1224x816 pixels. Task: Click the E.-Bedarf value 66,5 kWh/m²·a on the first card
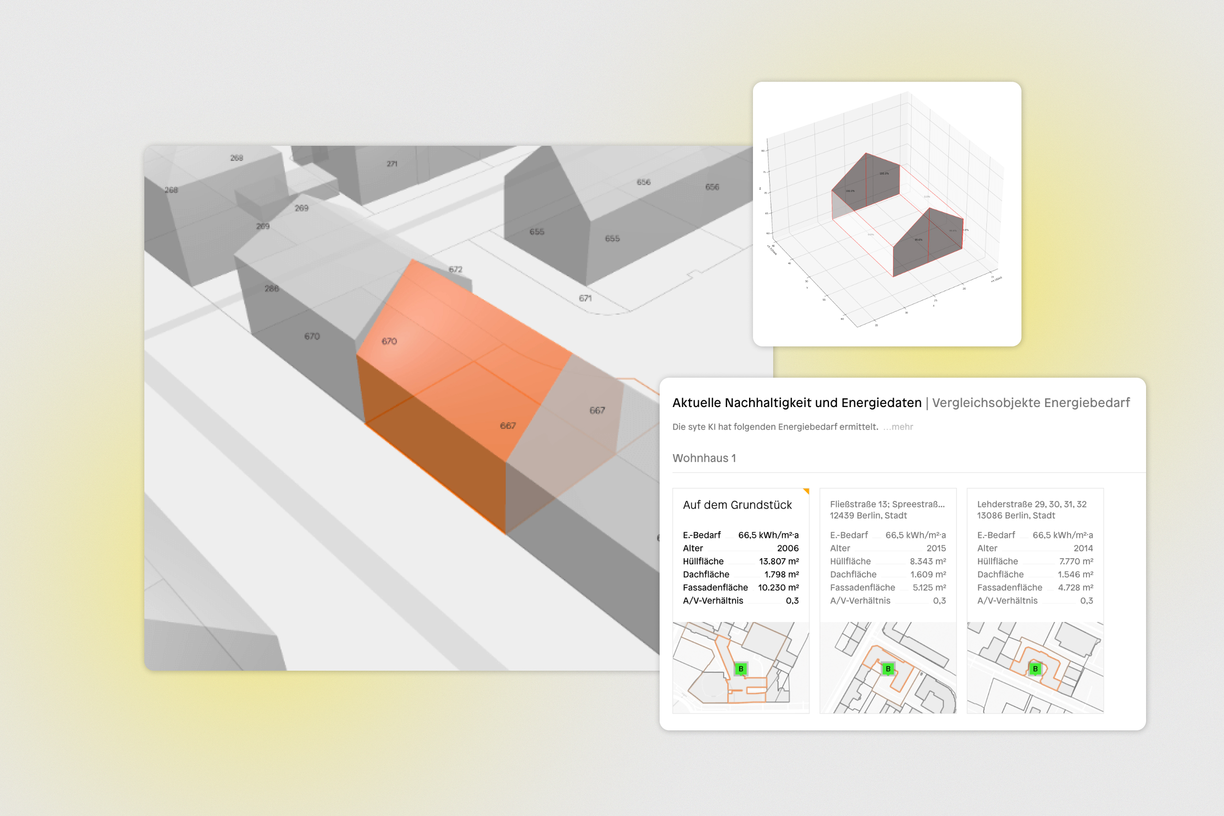click(769, 535)
